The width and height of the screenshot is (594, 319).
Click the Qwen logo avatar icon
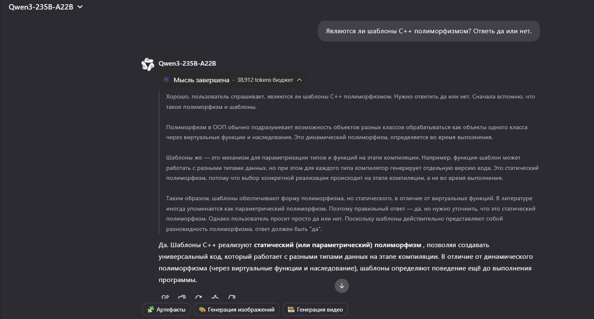(148, 64)
